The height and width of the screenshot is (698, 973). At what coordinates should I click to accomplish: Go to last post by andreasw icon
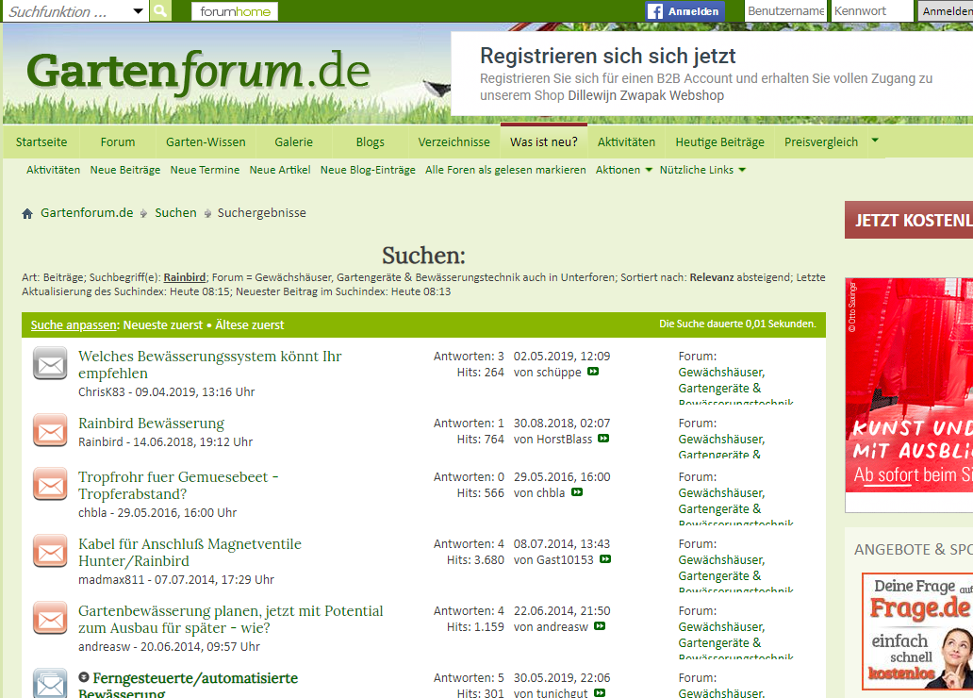coord(600,626)
